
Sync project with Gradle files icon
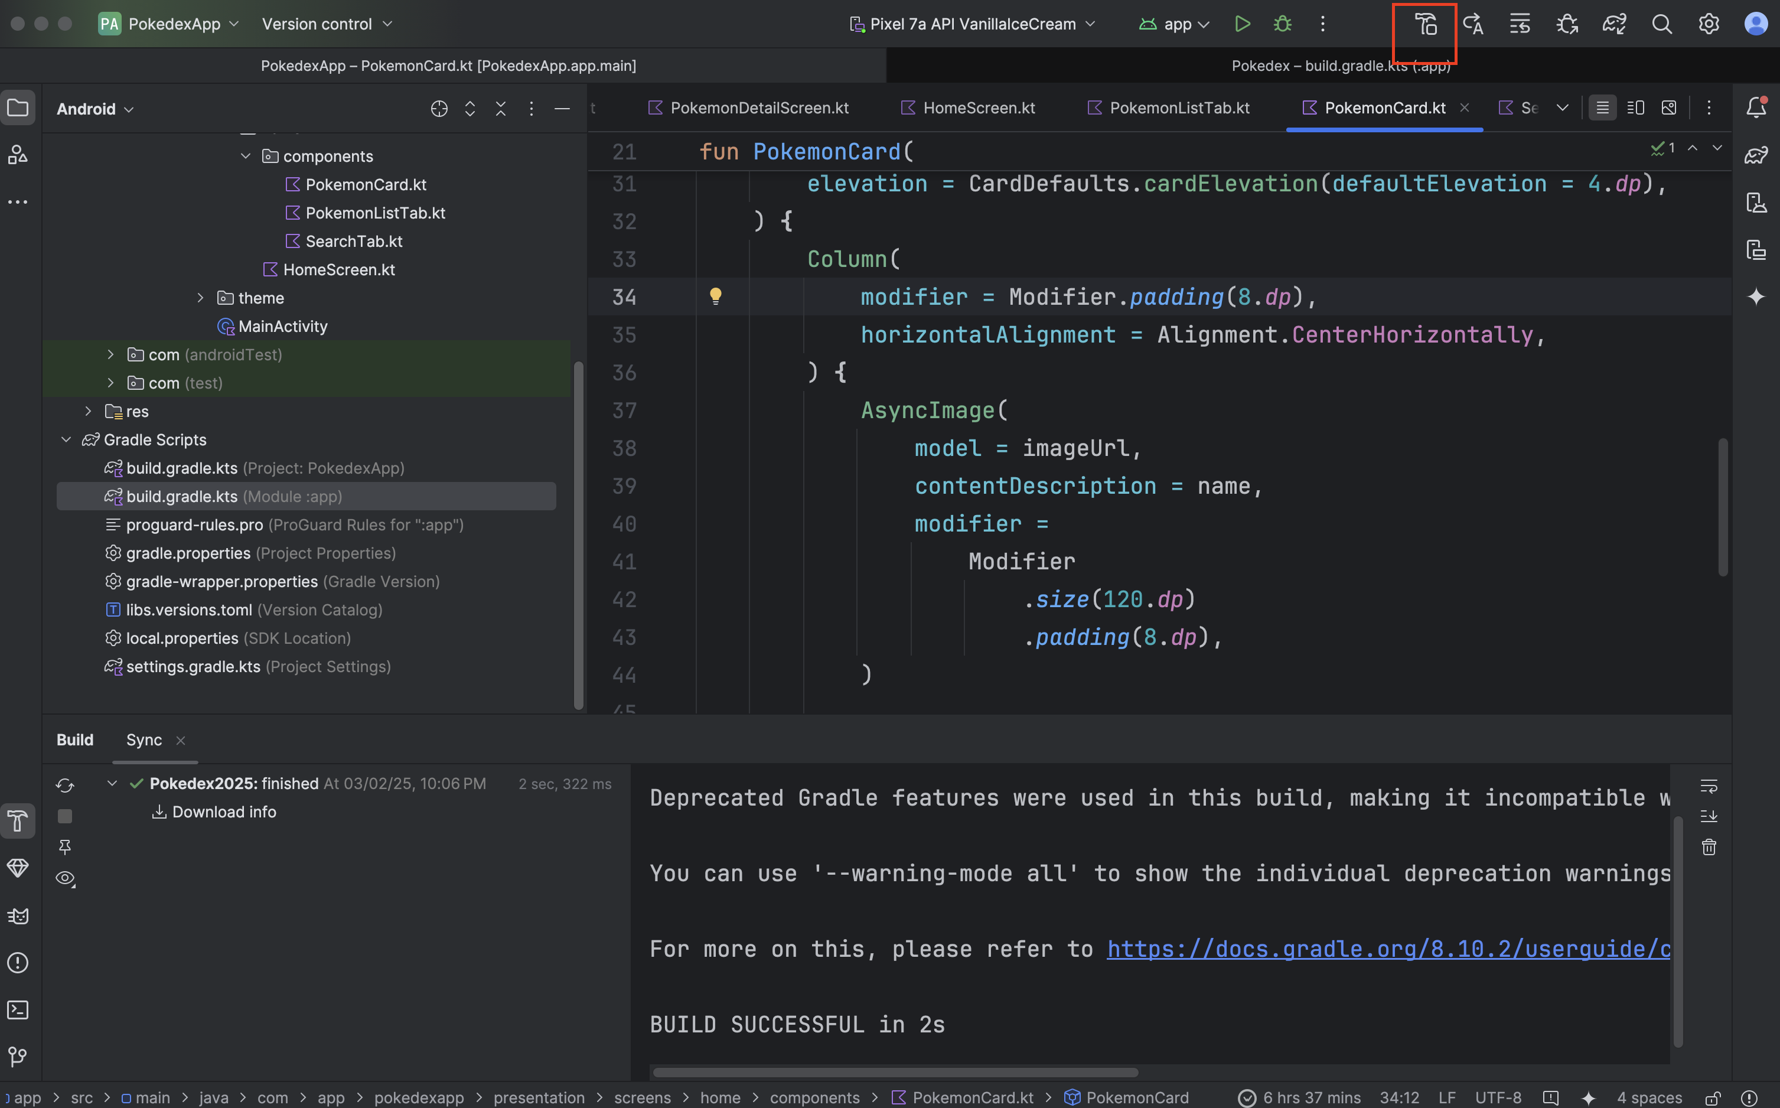coord(1613,24)
